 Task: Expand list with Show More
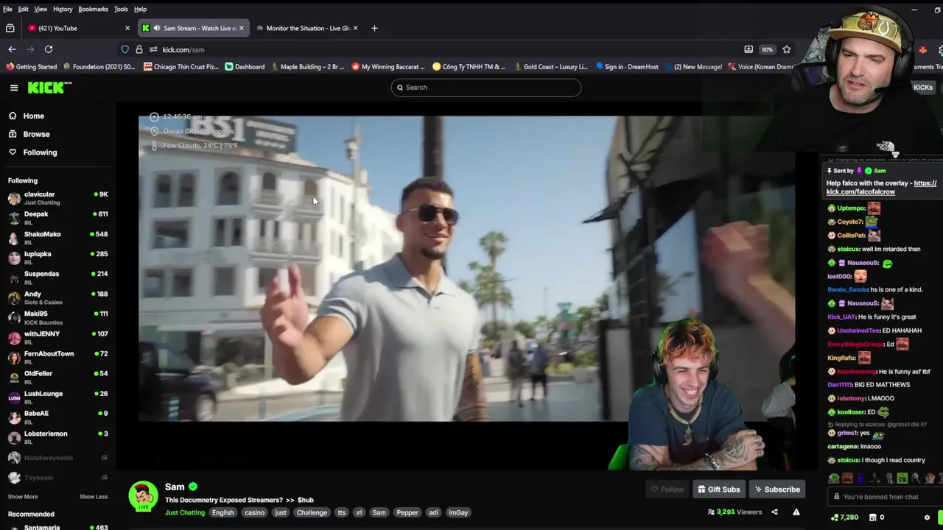coord(23,497)
